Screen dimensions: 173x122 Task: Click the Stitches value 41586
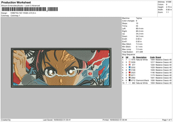point(169,2)
